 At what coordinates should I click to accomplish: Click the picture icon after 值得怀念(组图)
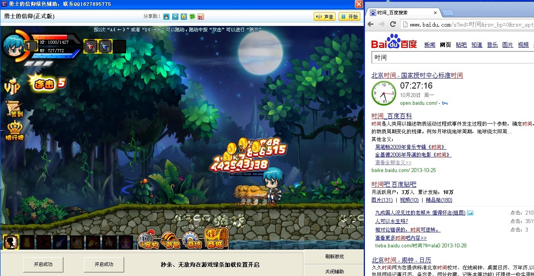click(x=470, y=213)
